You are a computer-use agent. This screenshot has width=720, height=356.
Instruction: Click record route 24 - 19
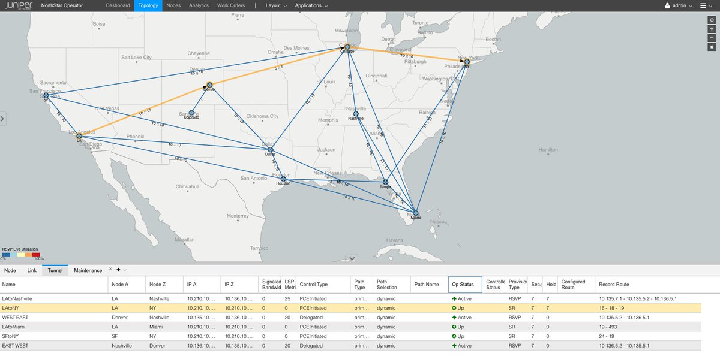tap(607, 336)
